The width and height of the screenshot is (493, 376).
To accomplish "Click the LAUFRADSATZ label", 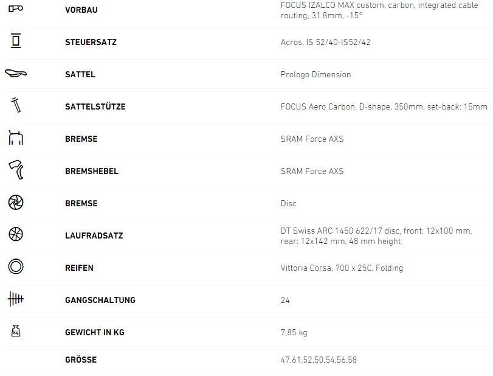I will click(94, 235).
